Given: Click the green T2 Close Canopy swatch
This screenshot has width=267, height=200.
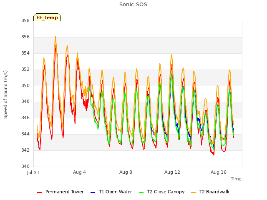Looking at the screenshot, I should 141,192.
